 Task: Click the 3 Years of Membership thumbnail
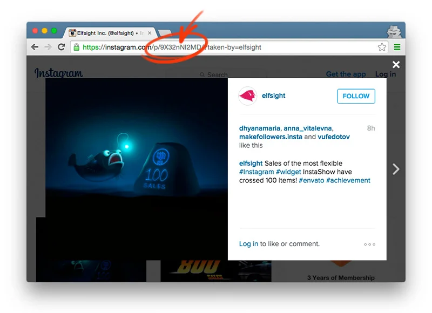(x=341, y=271)
